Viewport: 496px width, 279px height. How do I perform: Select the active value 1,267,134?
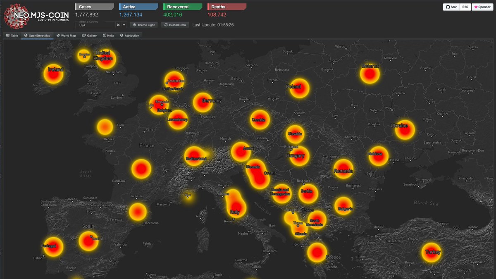tap(131, 14)
